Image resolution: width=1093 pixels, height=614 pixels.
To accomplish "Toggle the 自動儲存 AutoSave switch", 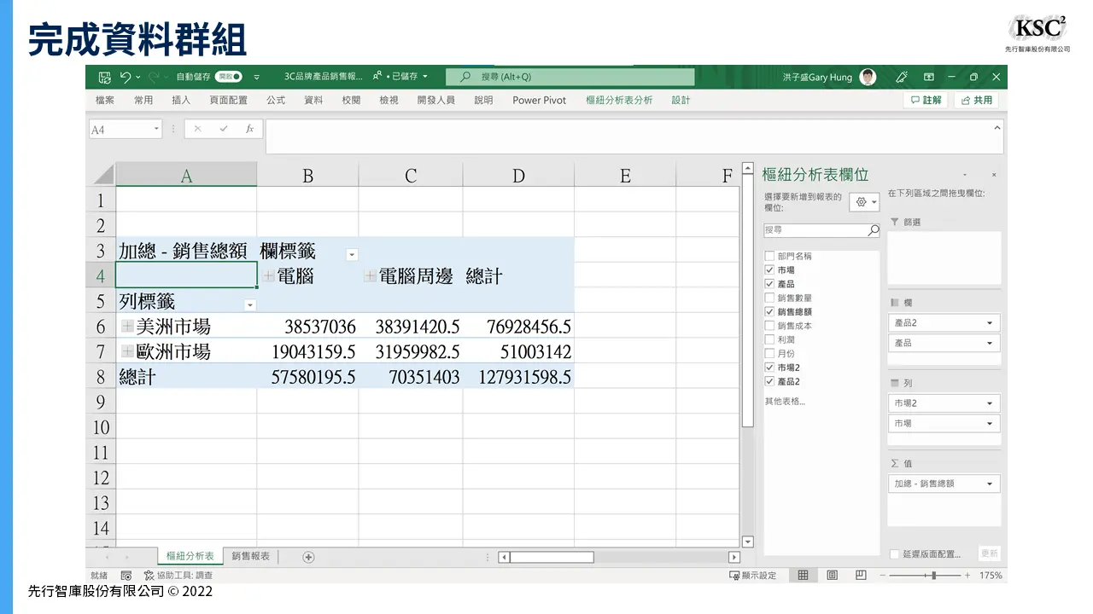I will [229, 77].
